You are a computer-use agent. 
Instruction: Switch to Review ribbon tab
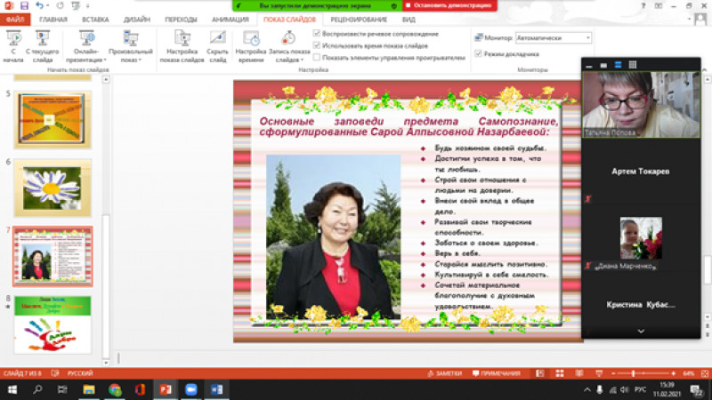pyautogui.click(x=359, y=20)
